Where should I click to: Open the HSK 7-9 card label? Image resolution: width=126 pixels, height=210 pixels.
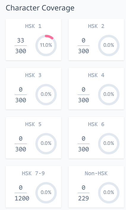pos(33,173)
